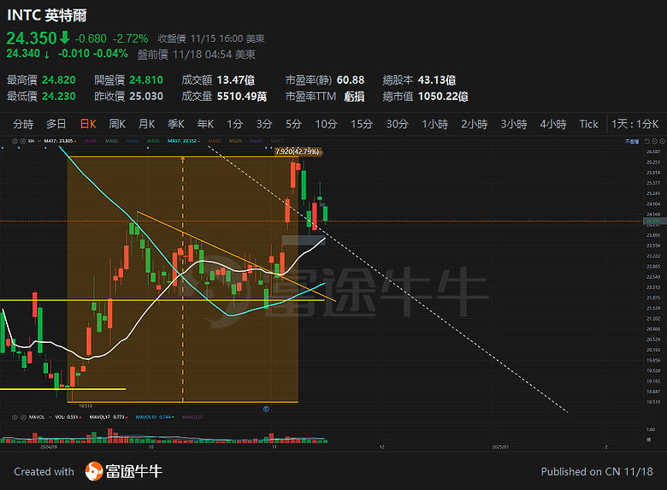The height and width of the screenshot is (490, 667).
Task: Open the 不復權 adjustment option
Action: tap(632, 141)
